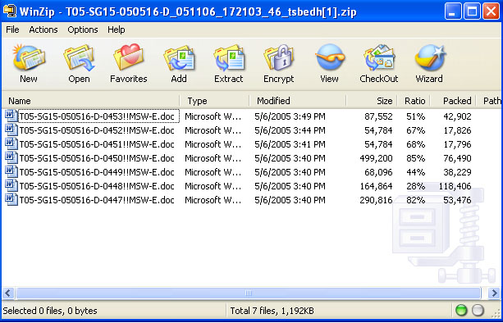Sort by the Type column header
Viewport: 503px width, 323px height.
(x=214, y=101)
